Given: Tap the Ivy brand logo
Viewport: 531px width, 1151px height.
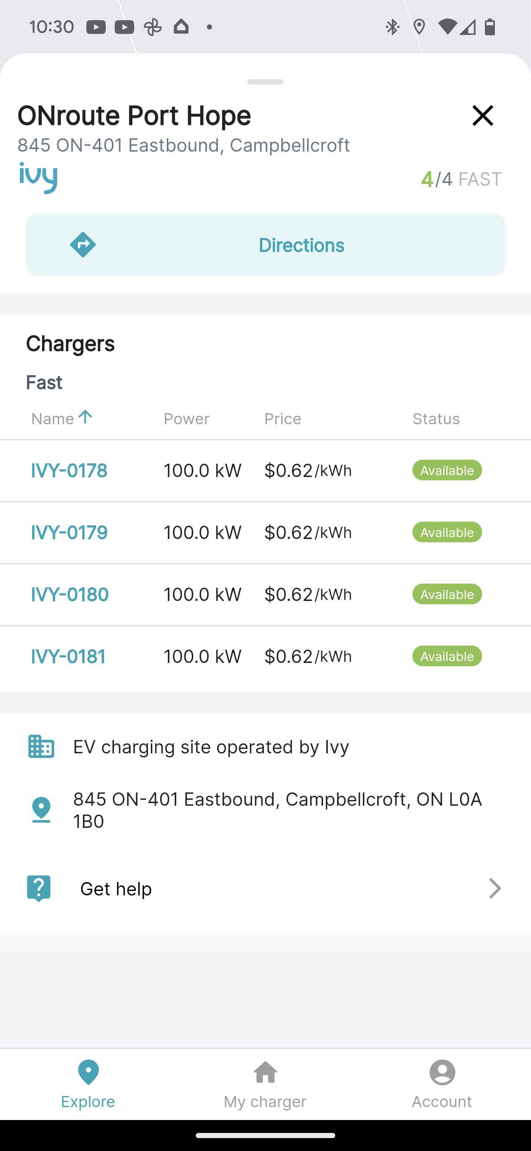Looking at the screenshot, I should click(38, 177).
